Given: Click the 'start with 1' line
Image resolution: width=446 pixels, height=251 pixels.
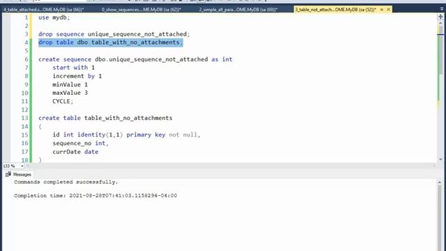Looking at the screenshot, I should (74, 68).
